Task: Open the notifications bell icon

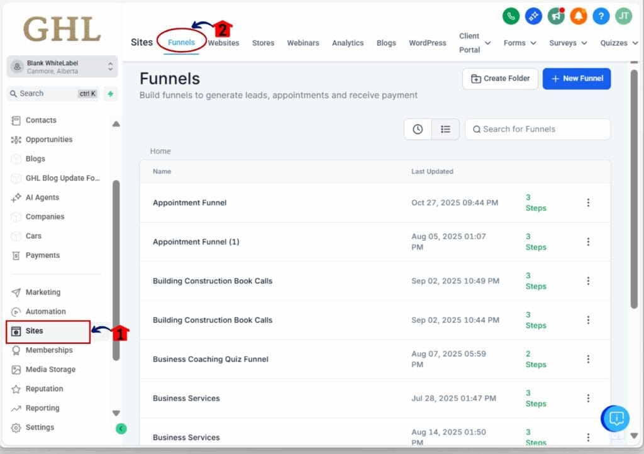Action: pyautogui.click(x=578, y=16)
